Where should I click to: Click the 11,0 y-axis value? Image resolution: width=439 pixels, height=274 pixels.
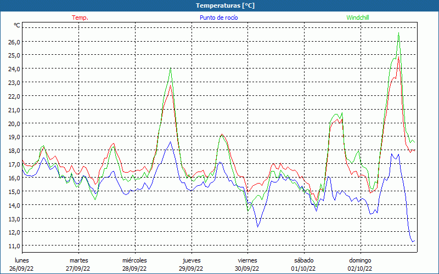[14, 246]
